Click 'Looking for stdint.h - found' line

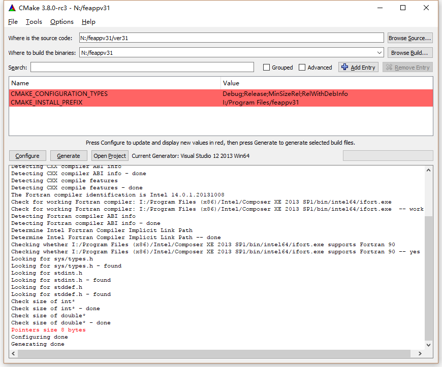[x=61, y=280]
